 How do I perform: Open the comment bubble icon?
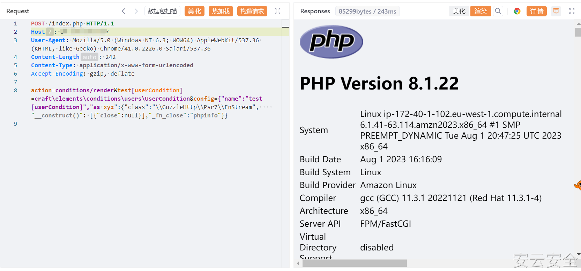point(556,11)
